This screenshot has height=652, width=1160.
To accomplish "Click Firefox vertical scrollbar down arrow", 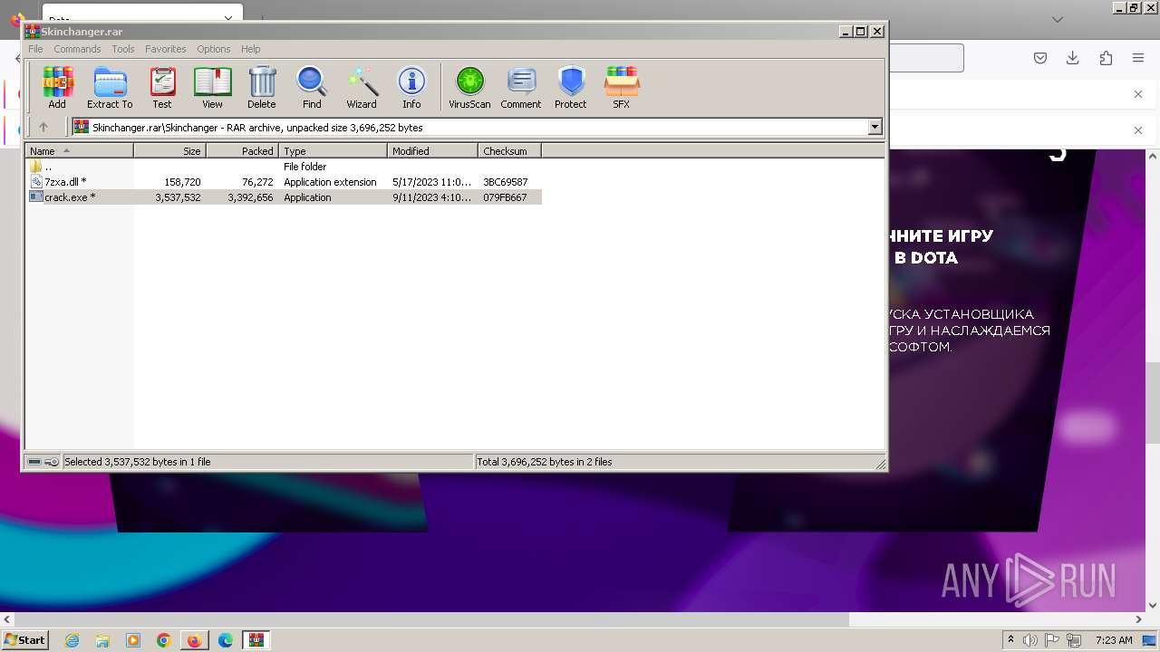I will point(1153,605).
